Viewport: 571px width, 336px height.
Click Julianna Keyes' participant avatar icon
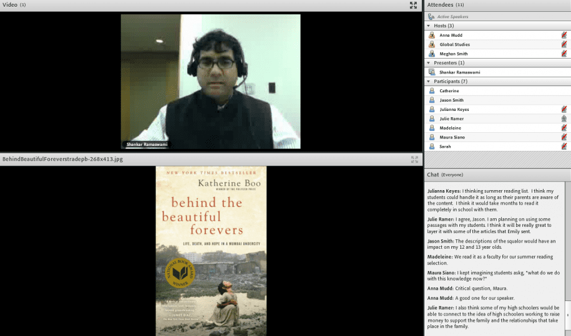pyautogui.click(x=432, y=109)
